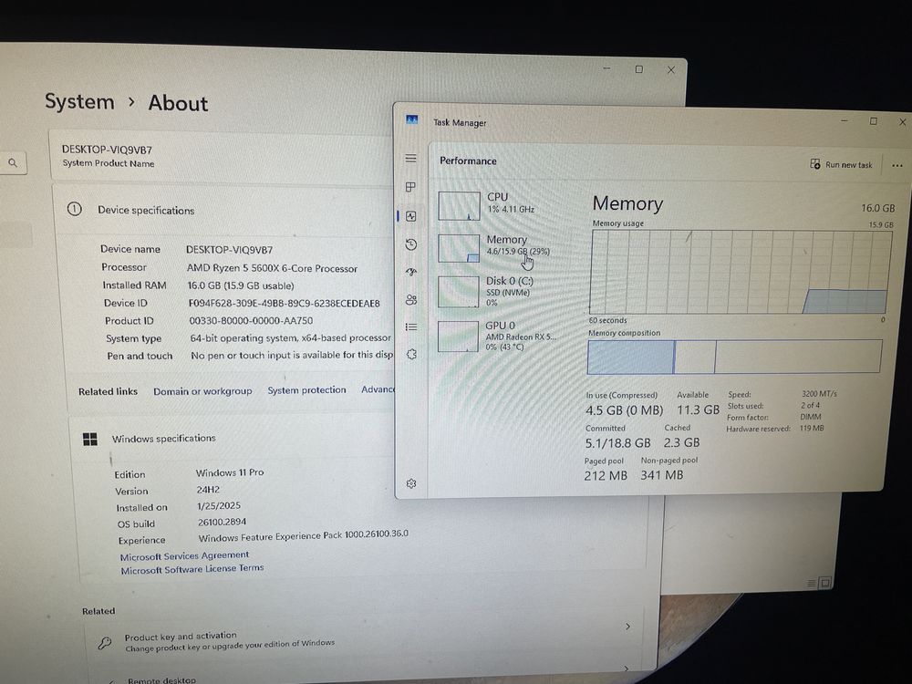The image size is (912, 684).
Task: Click AMD Ryzen 5 5600X processor text
Action: 272,268
